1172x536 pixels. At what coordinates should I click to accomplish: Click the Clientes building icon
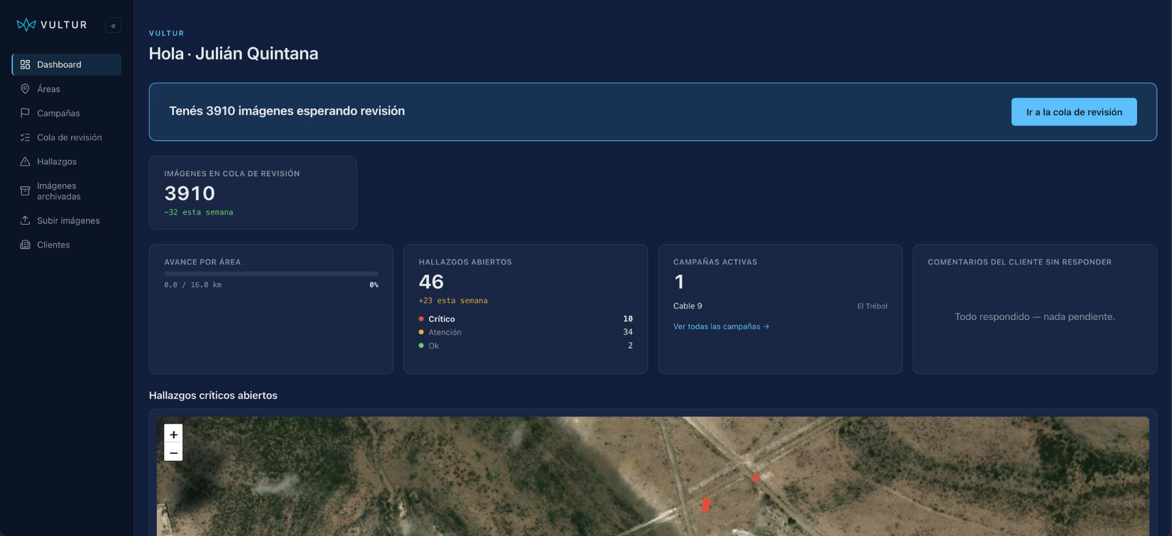point(25,245)
